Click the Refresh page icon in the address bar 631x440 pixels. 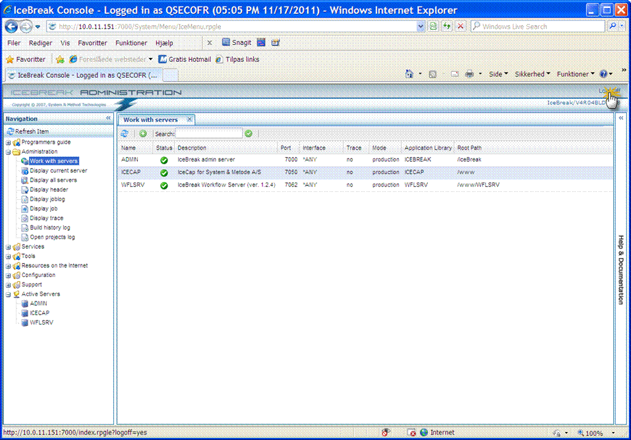click(x=446, y=26)
